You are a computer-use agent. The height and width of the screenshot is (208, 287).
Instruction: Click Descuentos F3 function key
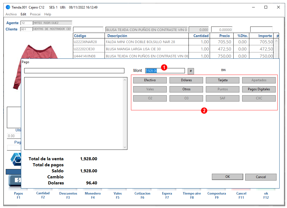click(68, 195)
